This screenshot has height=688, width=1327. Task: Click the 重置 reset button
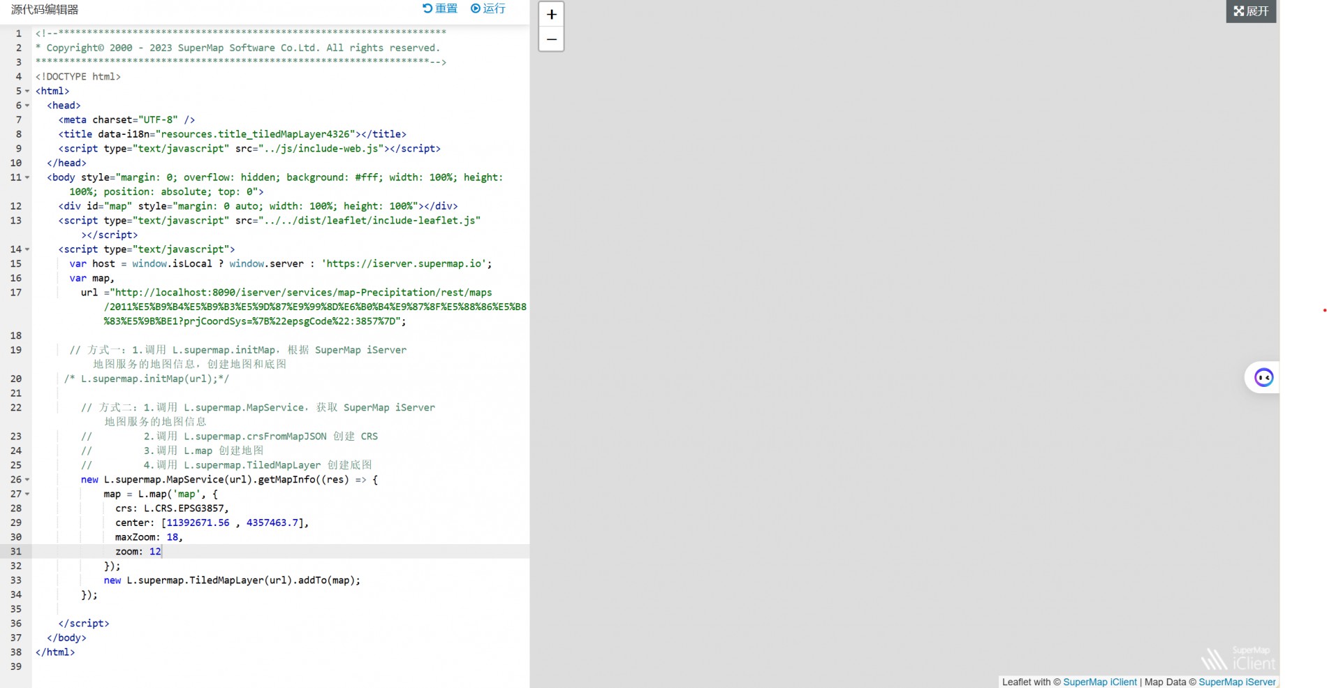pos(440,8)
